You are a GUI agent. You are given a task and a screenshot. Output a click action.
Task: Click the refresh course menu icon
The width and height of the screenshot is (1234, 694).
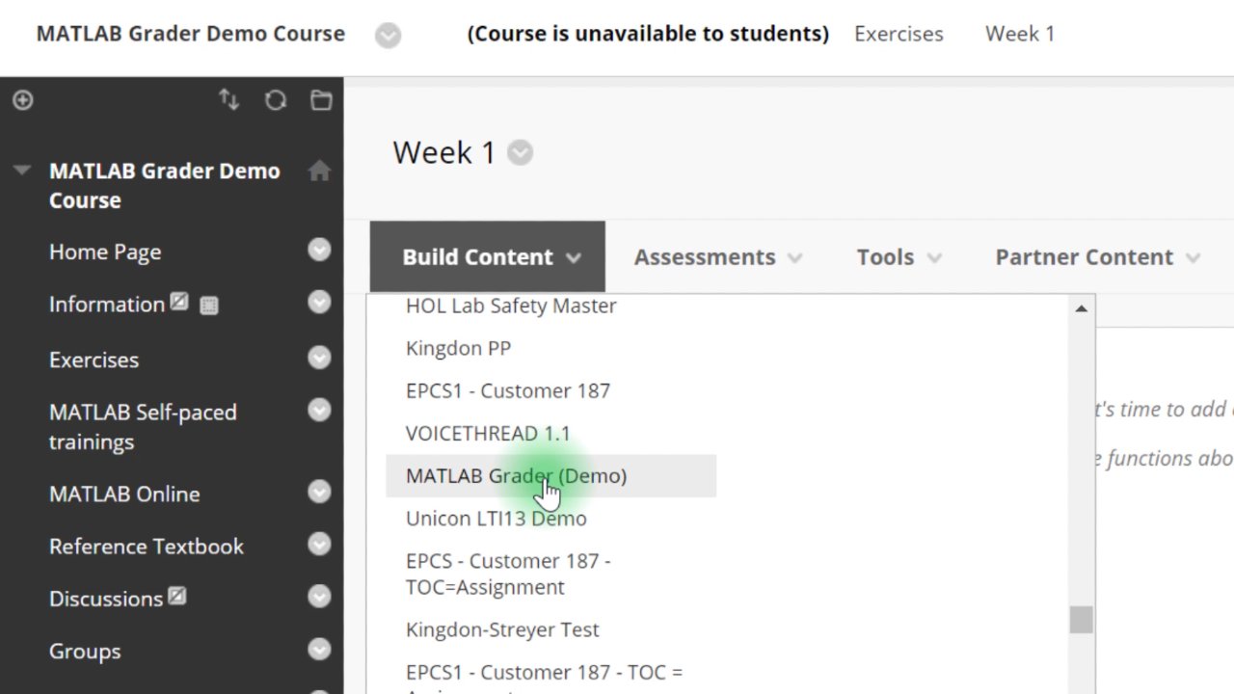276,99
